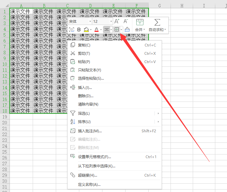Viewport: 227px width, 192px height.
Task: Click the borders grid icon
Action: tap(117, 30)
